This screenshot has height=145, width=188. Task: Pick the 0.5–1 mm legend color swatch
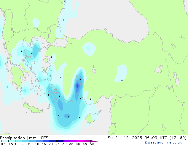tap(12, 141)
